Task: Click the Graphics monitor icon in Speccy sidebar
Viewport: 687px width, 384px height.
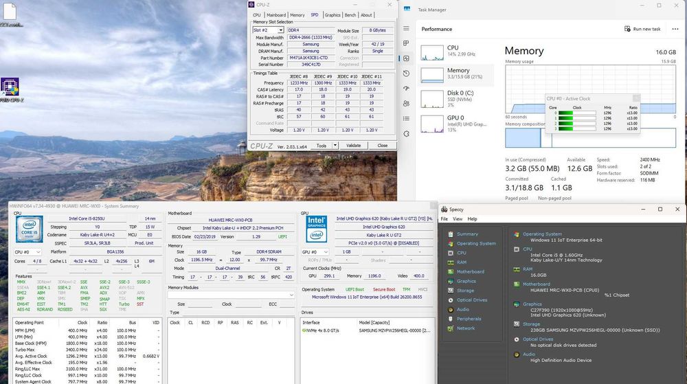Action: pos(451,281)
